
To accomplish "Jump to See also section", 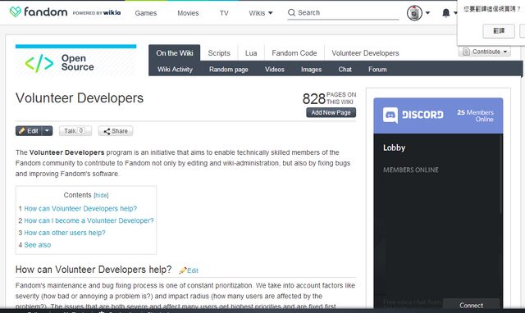I will point(38,245).
